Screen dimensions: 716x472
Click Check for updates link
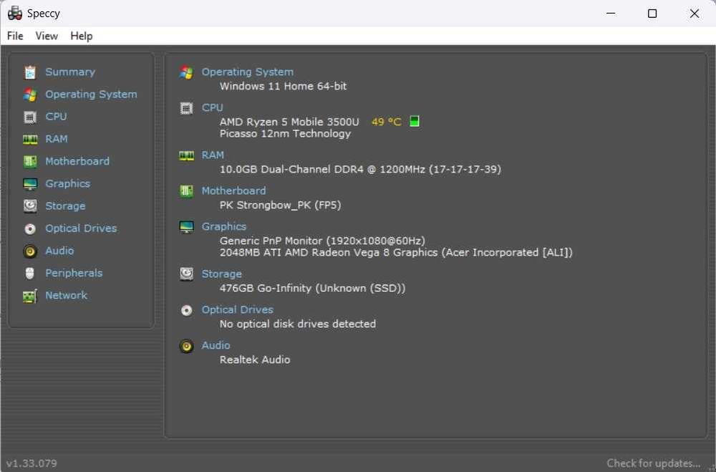coord(654,463)
